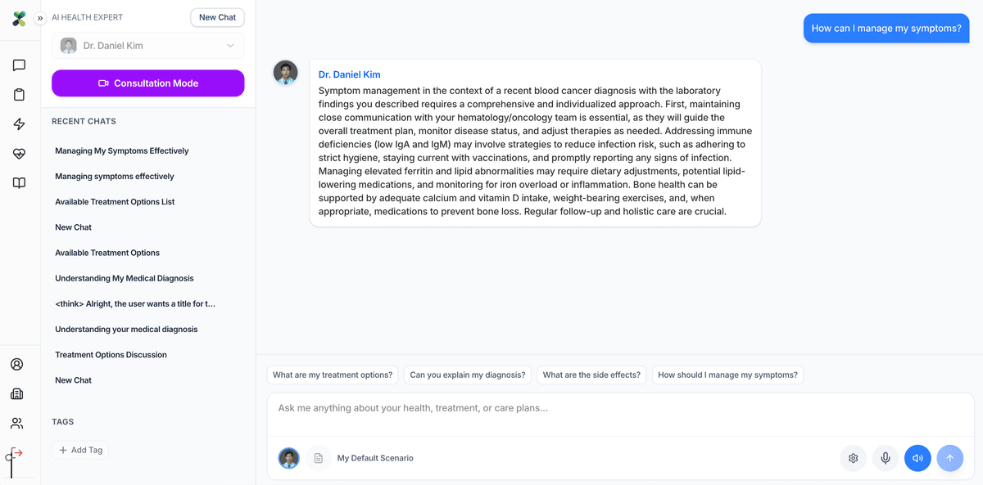Open the book icon in sidebar
The width and height of the screenshot is (983, 485).
[19, 183]
